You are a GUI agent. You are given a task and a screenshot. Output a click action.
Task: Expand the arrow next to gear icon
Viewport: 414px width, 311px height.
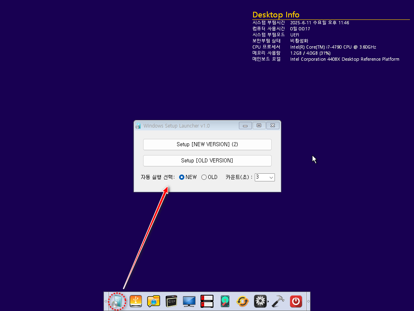pyautogui.click(x=268, y=301)
